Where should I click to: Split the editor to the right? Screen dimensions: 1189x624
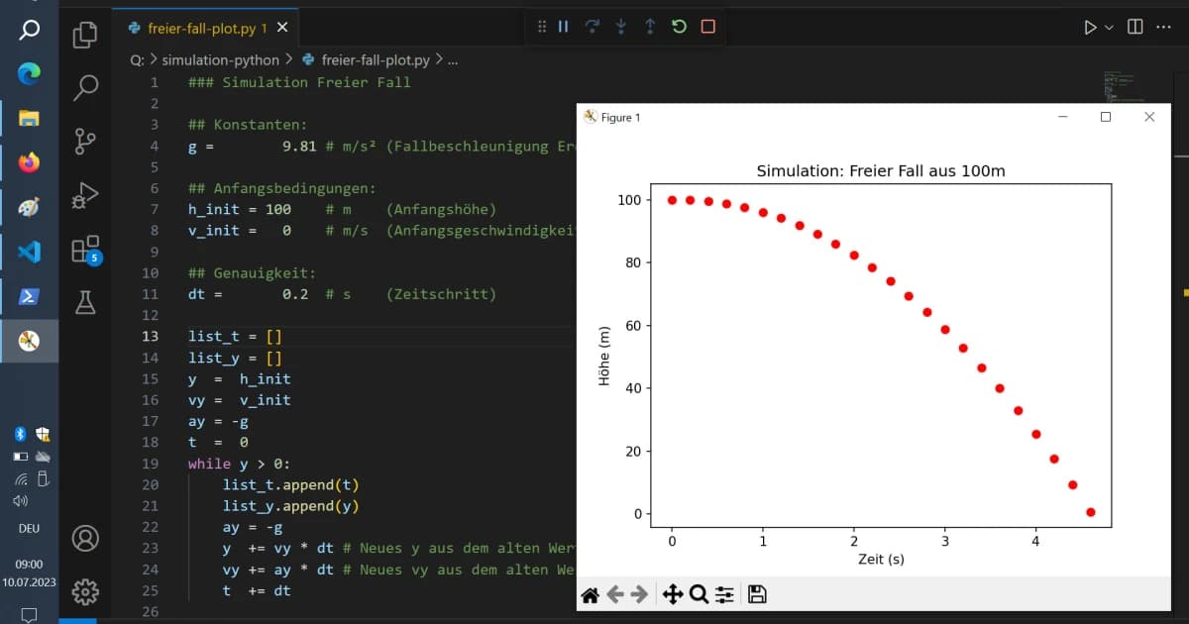(1135, 28)
